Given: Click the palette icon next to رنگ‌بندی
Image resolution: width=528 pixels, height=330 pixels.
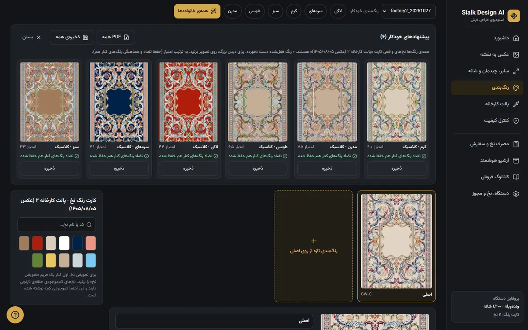Looking at the screenshot, I should [x=516, y=88].
